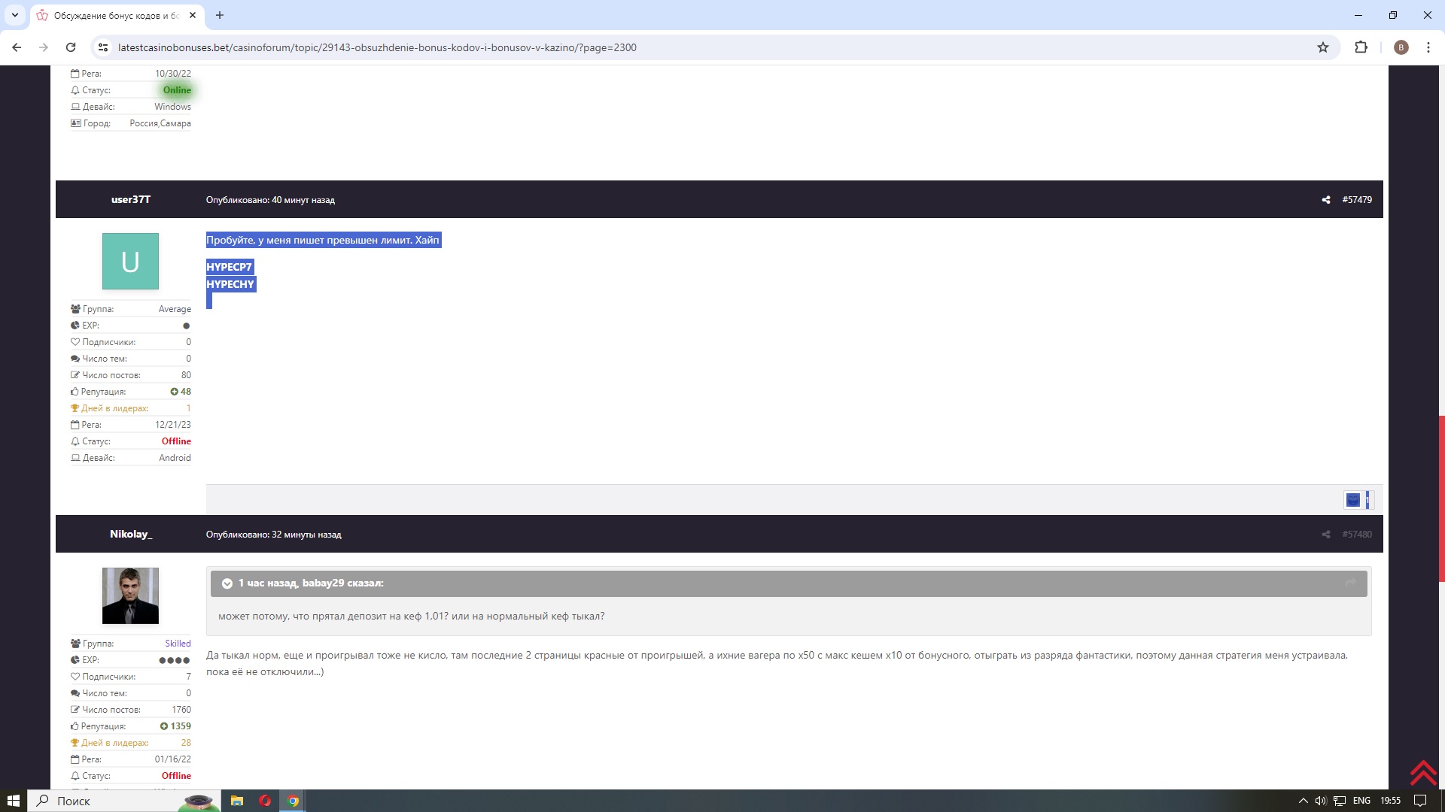Open Nikolay_ profile link
This screenshot has width=1445, height=812.
[131, 535]
